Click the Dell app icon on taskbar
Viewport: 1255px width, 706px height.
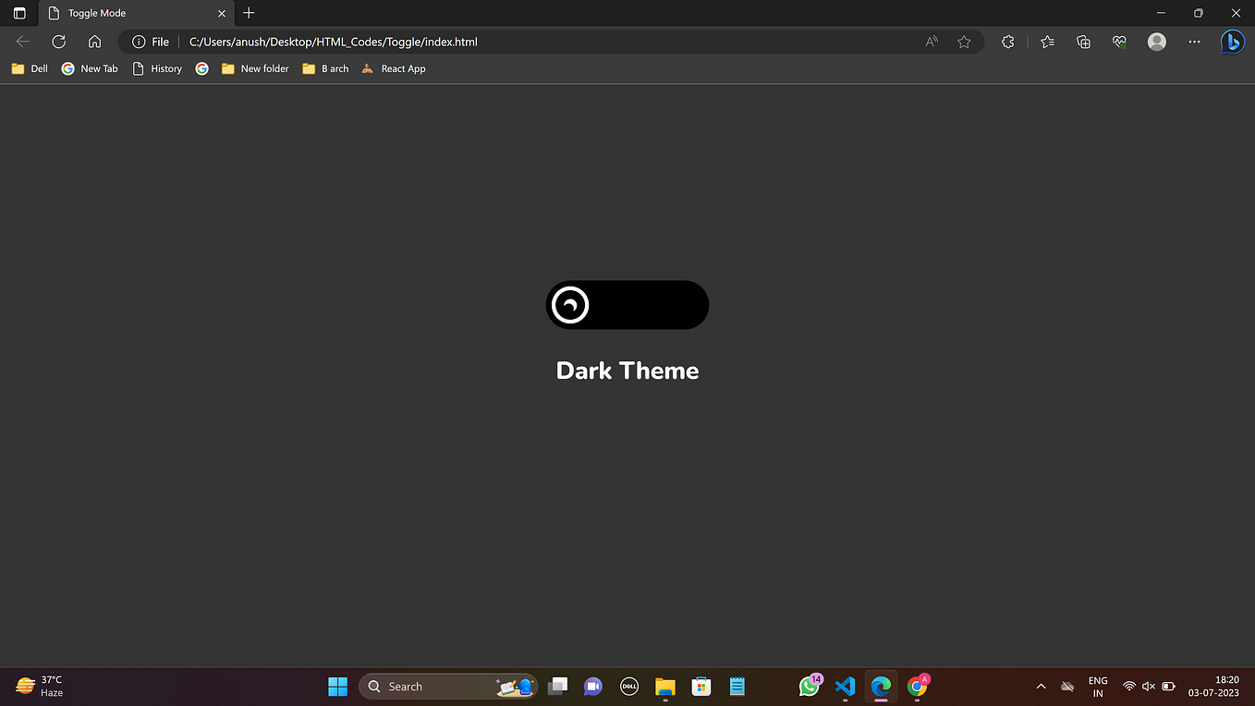pyautogui.click(x=628, y=687)
